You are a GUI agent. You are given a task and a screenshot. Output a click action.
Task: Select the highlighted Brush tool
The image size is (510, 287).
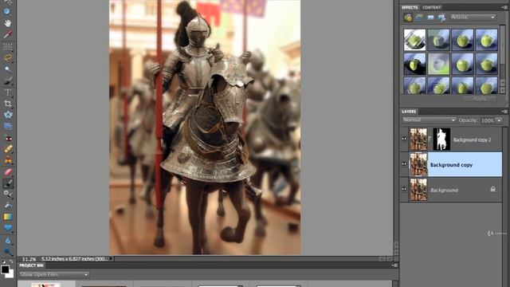[7, 183]
